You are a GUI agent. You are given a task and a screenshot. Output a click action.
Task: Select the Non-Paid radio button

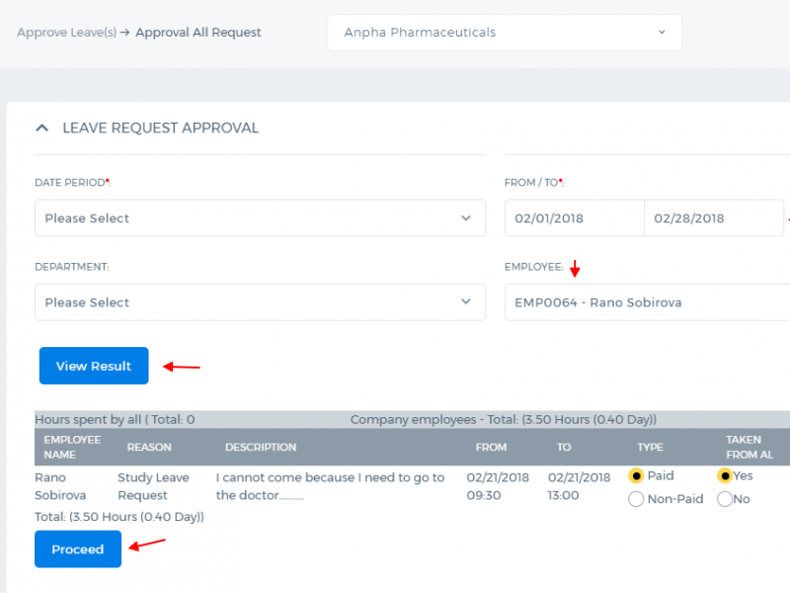pos(636,499)
